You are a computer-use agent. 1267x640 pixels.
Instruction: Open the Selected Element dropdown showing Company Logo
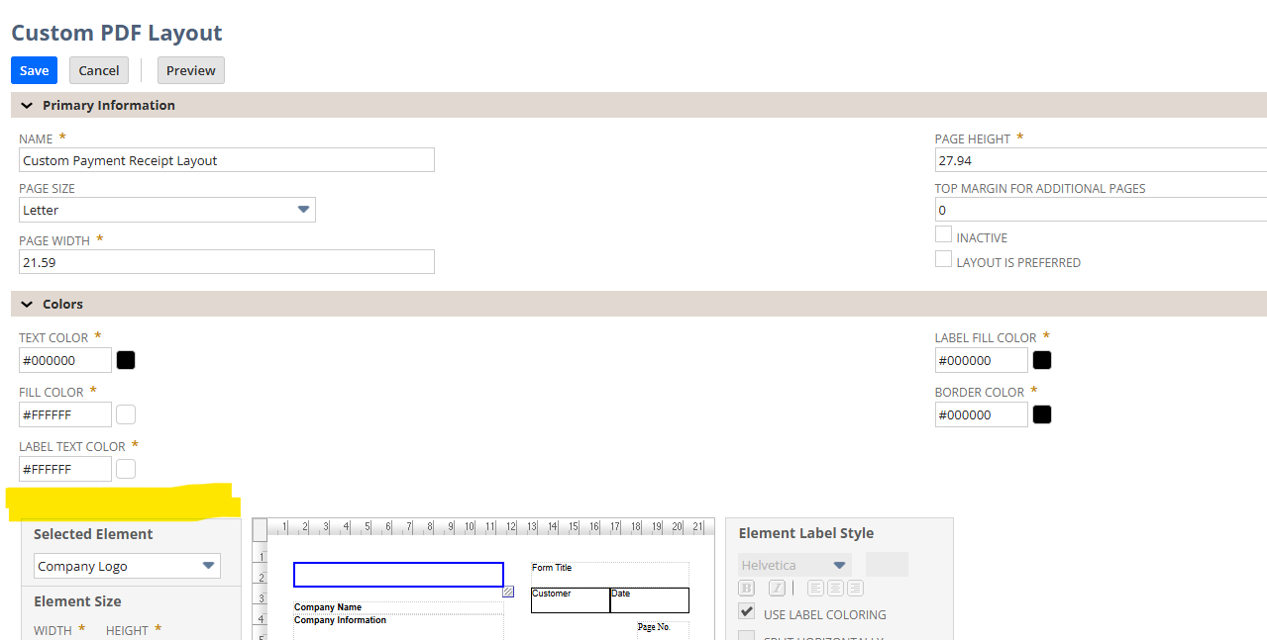(x=208, y=565)
